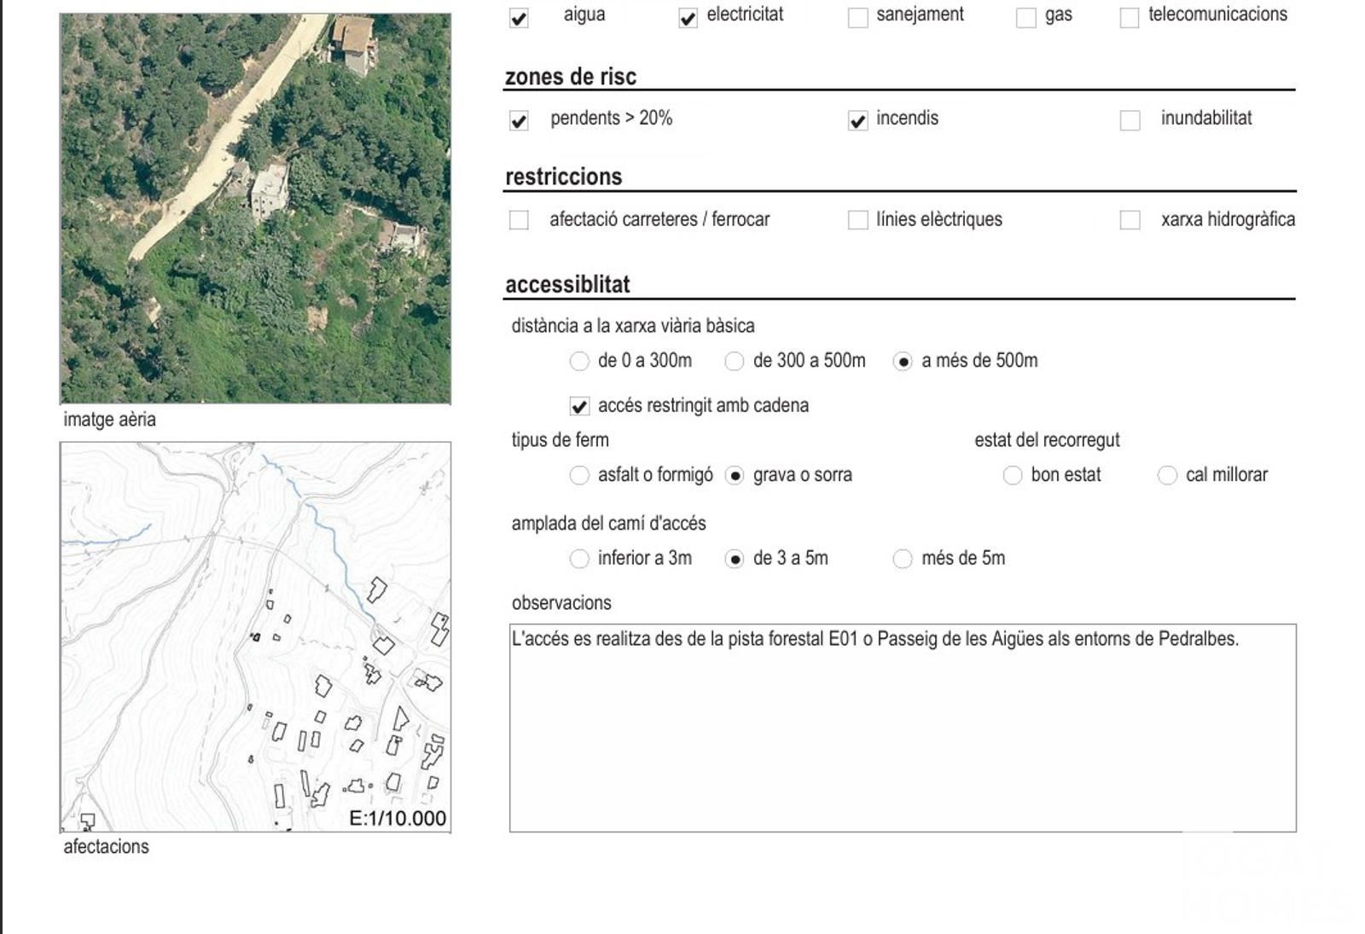Uncheck accés restringit amb cadena
The width and height of the screenshot is (1365, 934).
coord(579,407)
